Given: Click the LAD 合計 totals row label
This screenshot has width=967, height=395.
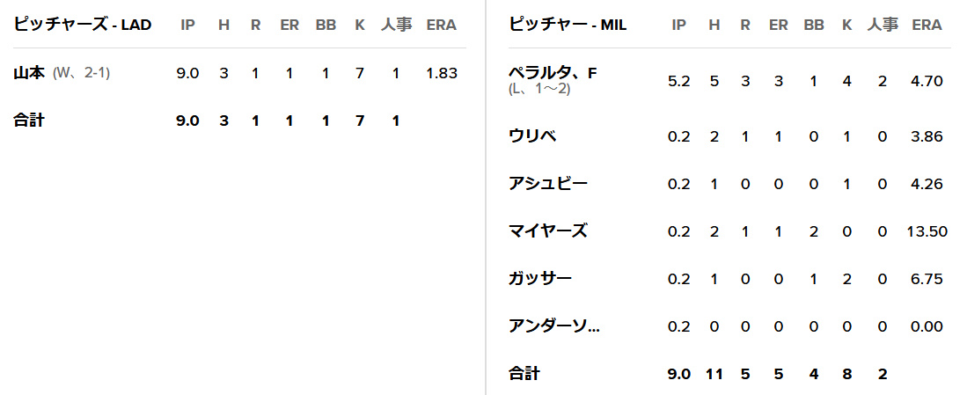Looking at the screenshot, I should [29, 121].
